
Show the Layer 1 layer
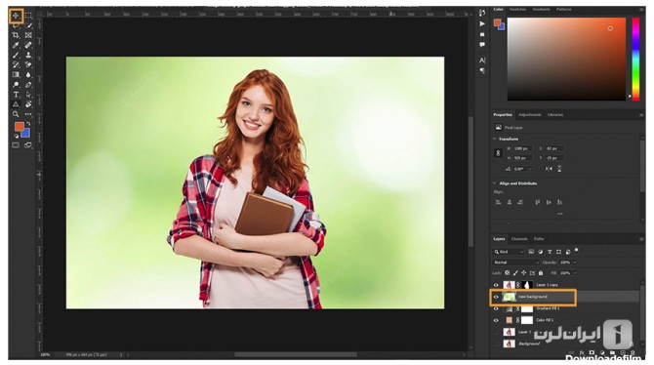point(496,332)
